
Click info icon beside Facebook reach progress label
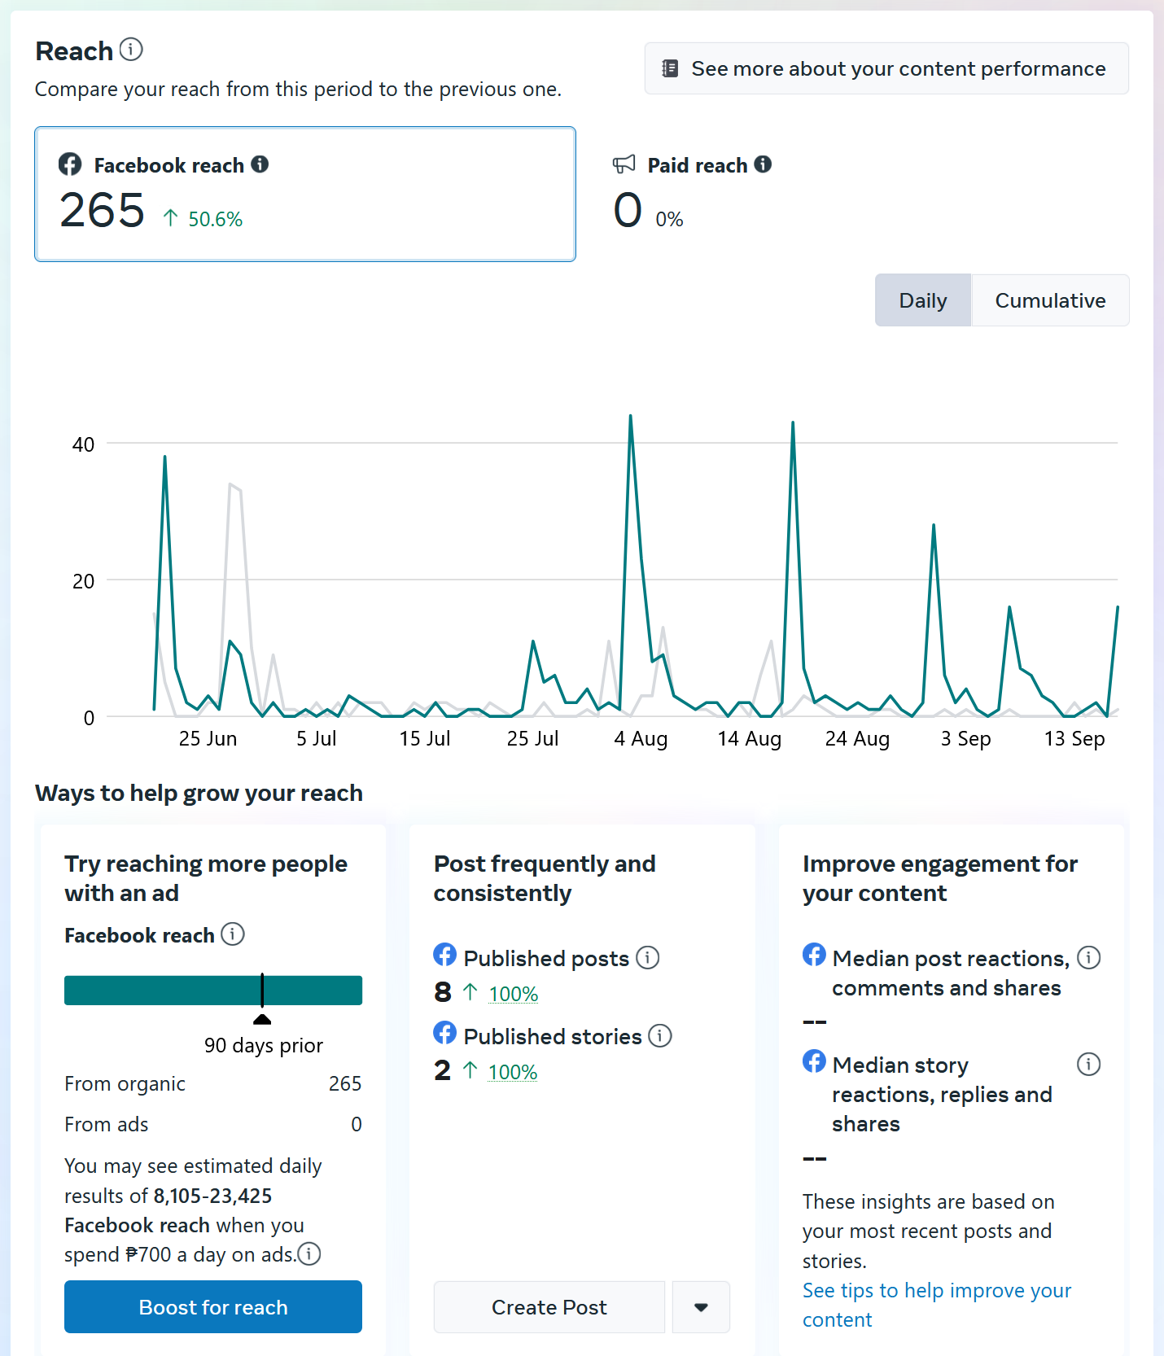pos(233,934)
